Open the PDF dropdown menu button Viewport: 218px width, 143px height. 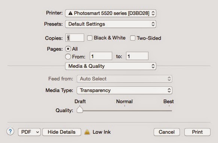29,132
